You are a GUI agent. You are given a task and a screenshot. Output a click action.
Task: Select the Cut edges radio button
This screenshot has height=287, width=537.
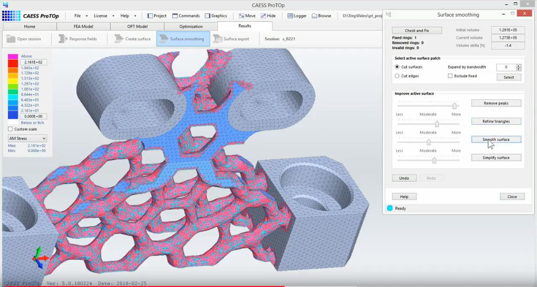click(x=397, y=76)
